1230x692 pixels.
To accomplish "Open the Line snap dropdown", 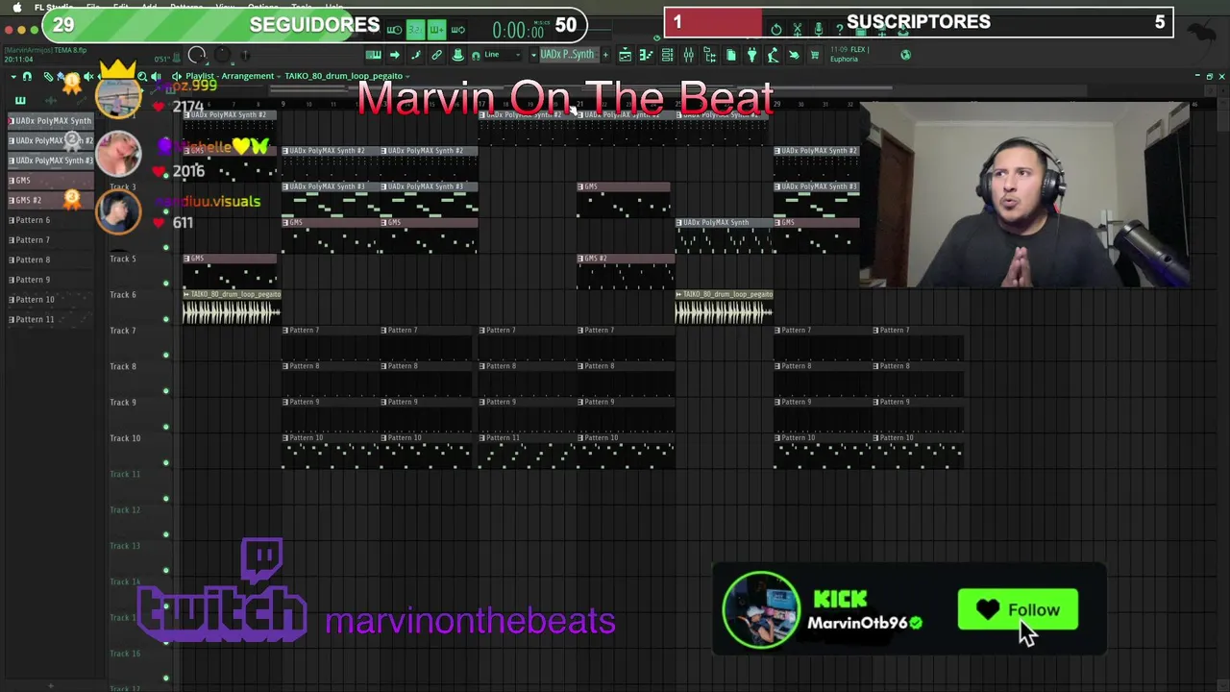I will point(502,55).
